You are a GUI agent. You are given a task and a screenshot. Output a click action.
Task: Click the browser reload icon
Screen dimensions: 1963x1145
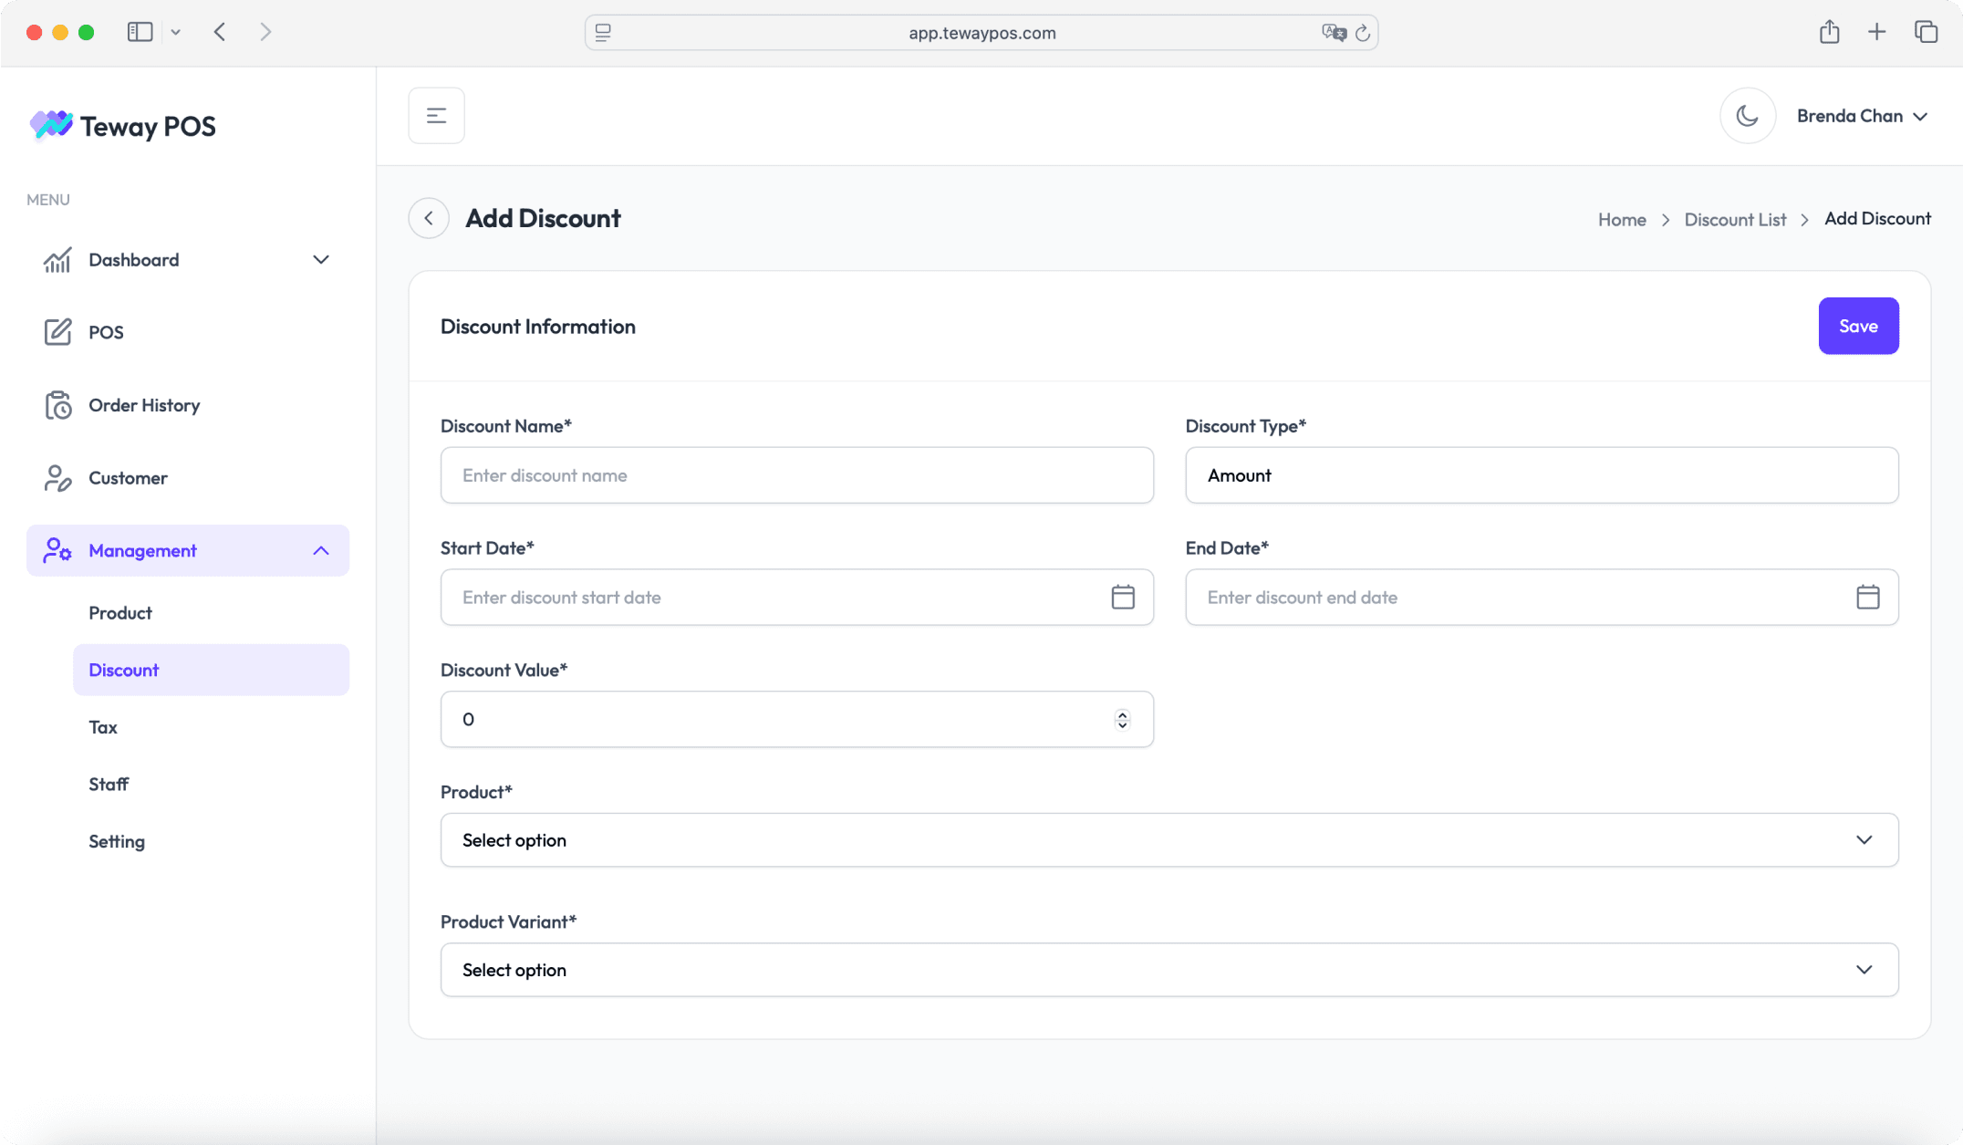tap(1363, 33)
